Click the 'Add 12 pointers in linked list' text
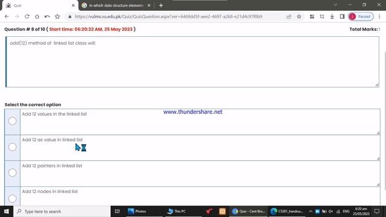This screenshot has width=386, height=217. click(x=52, y=166)
